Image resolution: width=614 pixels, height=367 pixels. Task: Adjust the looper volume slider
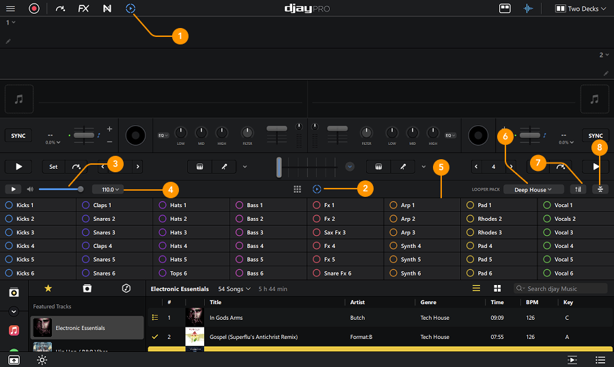pyautogui.click(x=81, y=189)
